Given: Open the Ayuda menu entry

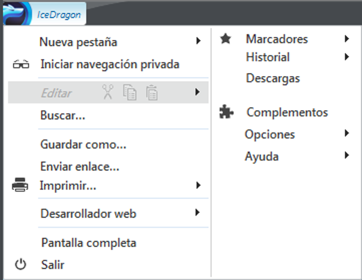Looking at the screenshot, I should [x=261, y=157].
